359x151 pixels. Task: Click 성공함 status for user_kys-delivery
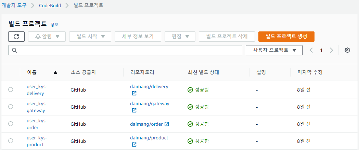202,90
